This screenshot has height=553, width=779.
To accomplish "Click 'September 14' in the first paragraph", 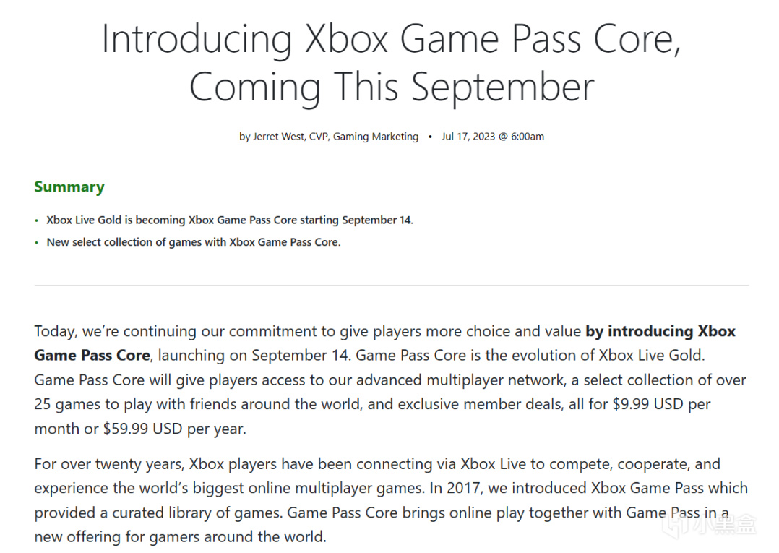I will tap(301, 356).
